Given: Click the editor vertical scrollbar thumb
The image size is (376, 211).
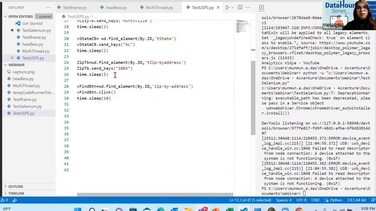Looking at the screenshot, I should [x=253, y=98].
